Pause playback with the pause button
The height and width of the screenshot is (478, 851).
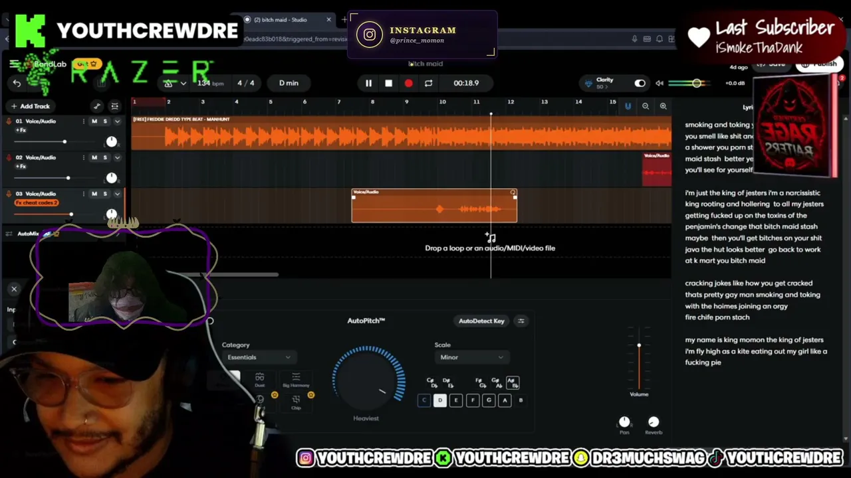point(368,83)
